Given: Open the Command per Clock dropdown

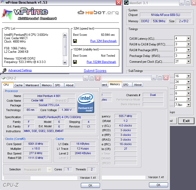Looking at the screenshot, I should pyautogui.click(x=188, y=61).
